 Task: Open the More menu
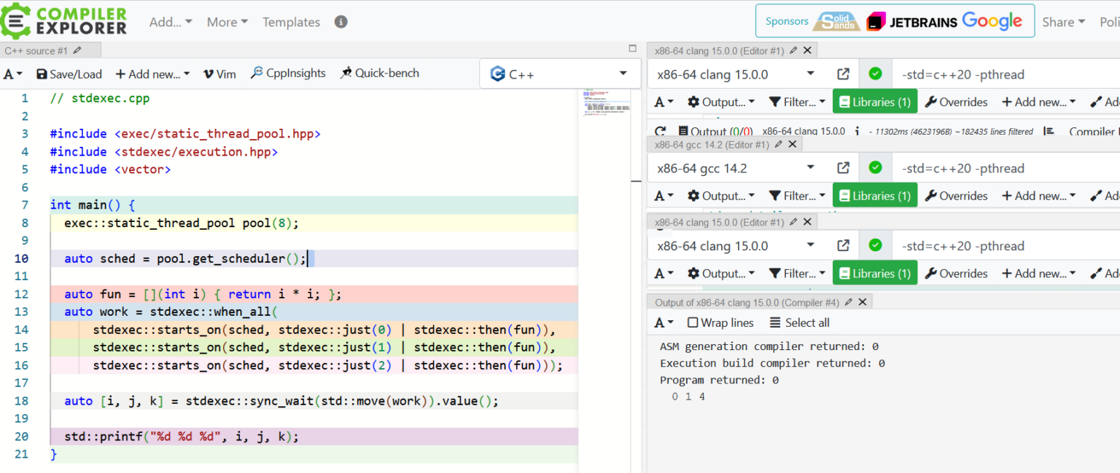tap(227, 22)
